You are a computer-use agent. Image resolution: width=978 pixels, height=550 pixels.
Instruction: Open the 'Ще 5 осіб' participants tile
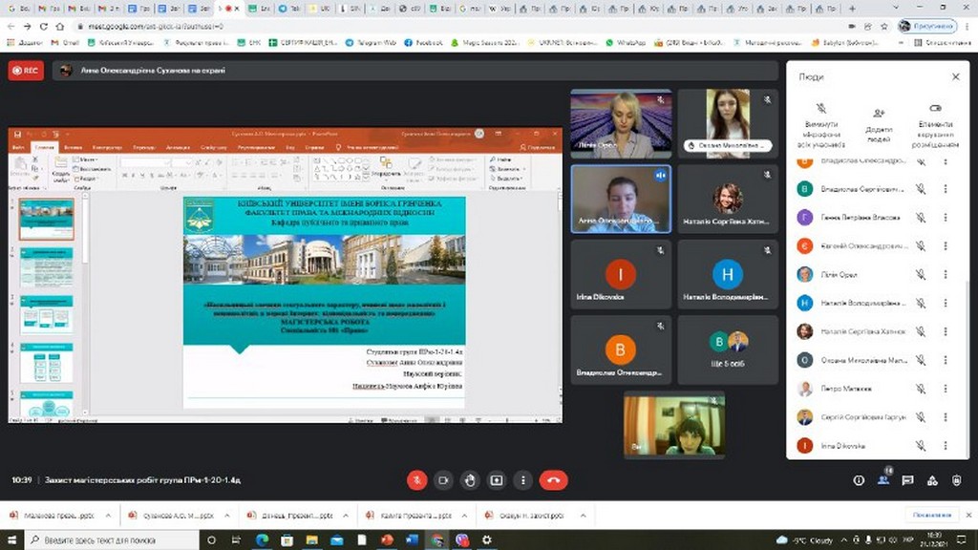(x=729, y=349)
